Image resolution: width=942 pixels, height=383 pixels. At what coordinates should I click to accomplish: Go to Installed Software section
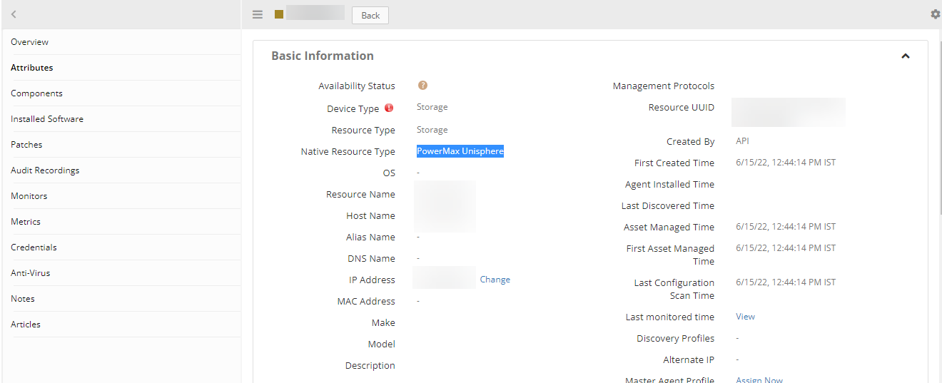tap(47, 119)
